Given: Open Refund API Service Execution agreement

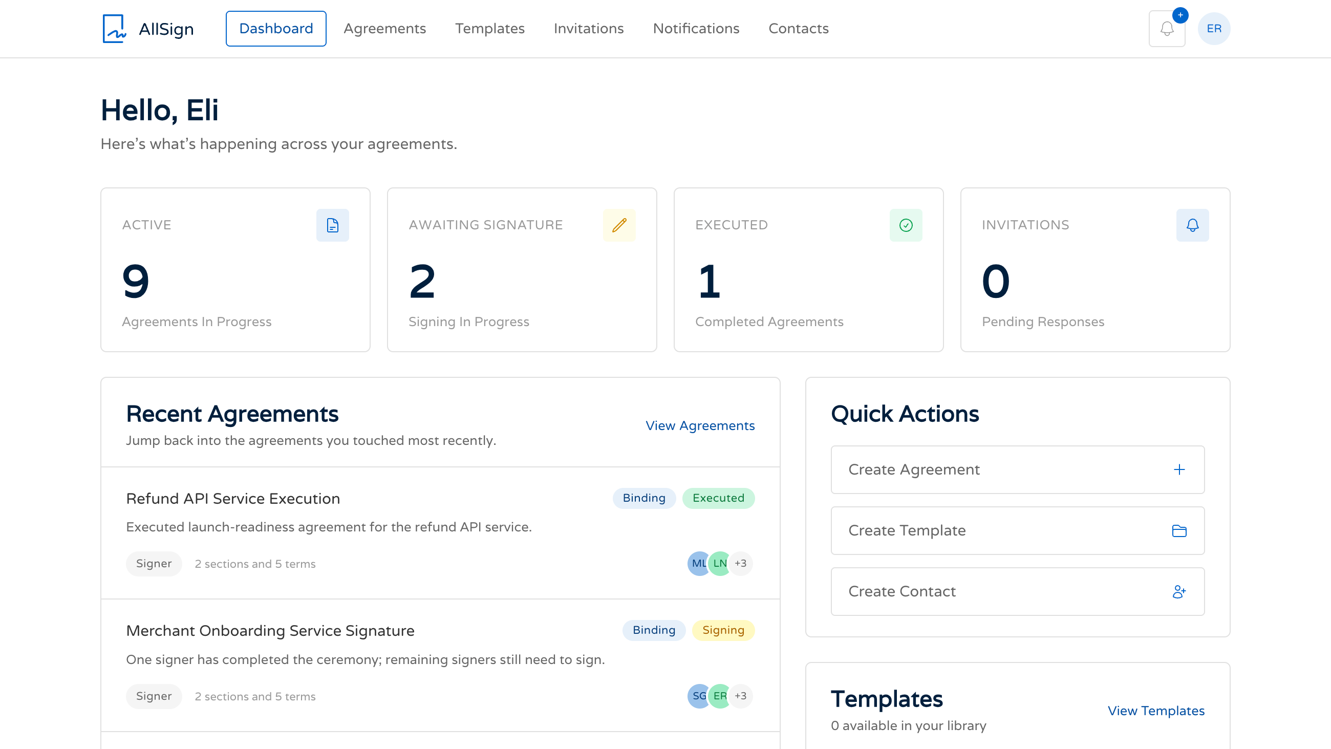Looking at the screenshot, I should (x=233, y=498).
